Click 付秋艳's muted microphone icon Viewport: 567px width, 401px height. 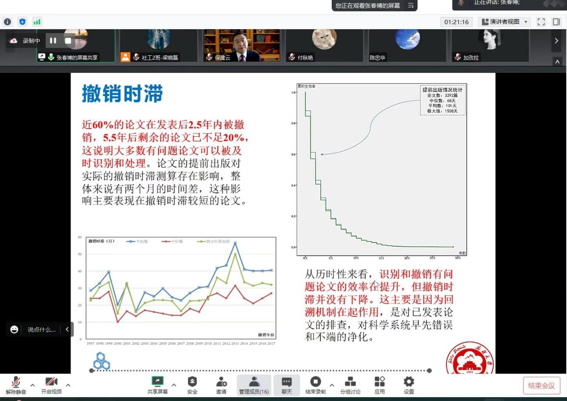(292, 58)
